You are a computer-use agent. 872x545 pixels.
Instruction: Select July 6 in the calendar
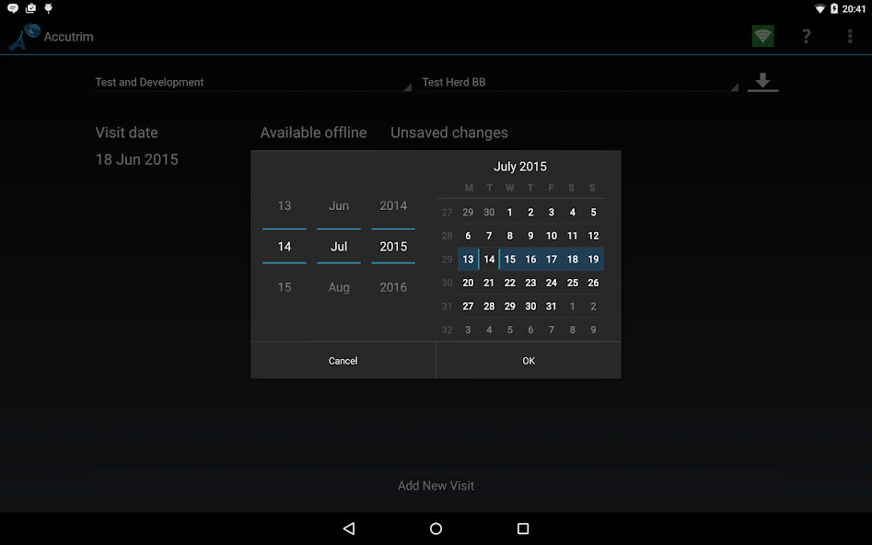468,236
